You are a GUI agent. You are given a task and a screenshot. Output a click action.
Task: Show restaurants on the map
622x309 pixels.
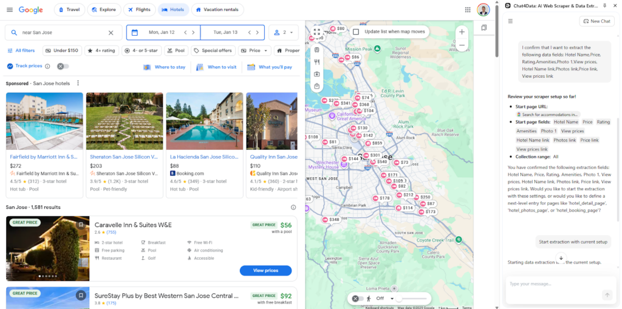316,62
